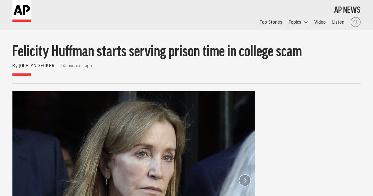This screenshot has width=373, height=196.
Task: Open the Video section
Action: tap(320, 22)
